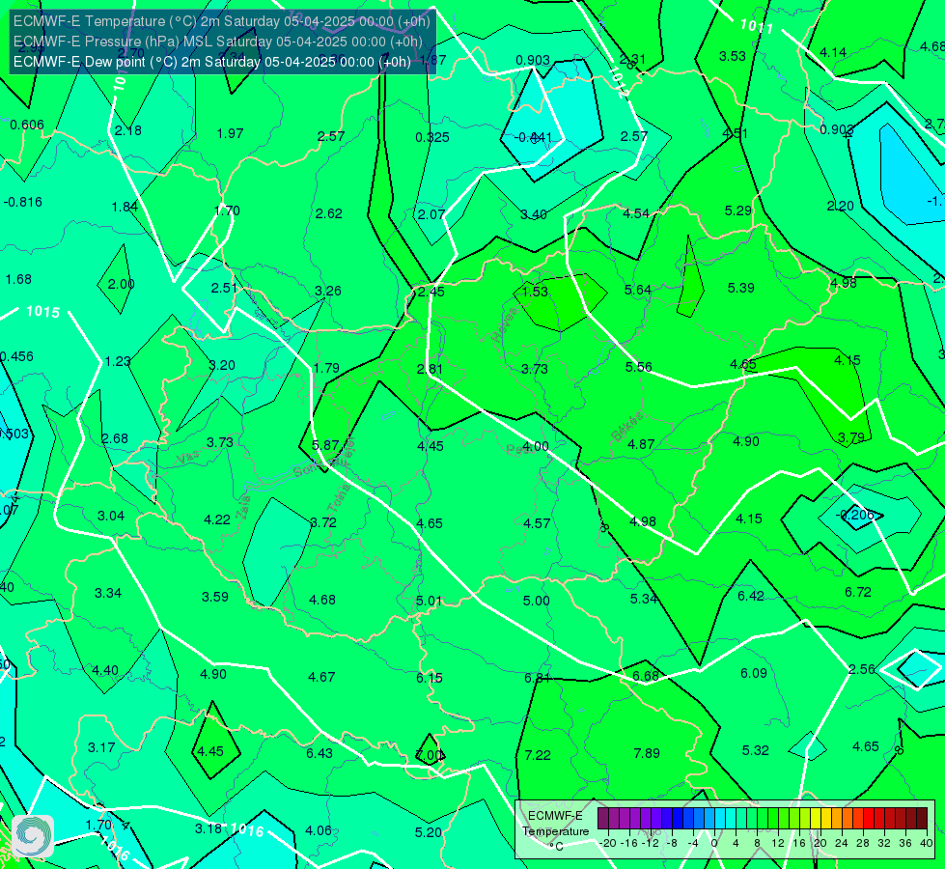Select the ECMWF-E Dew point 2m layer label
This screenshot has width=945, height=869.
tap(212, 62)
